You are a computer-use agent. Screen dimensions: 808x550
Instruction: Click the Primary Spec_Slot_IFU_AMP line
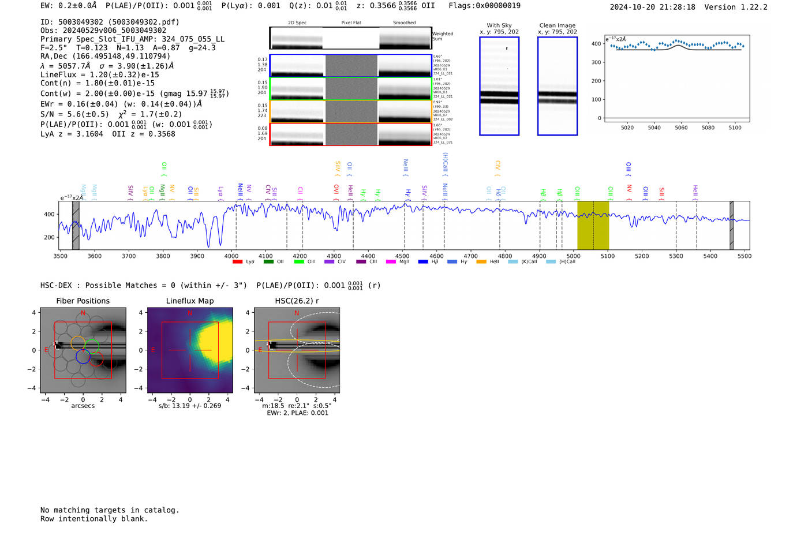click(x=133, y=39)
